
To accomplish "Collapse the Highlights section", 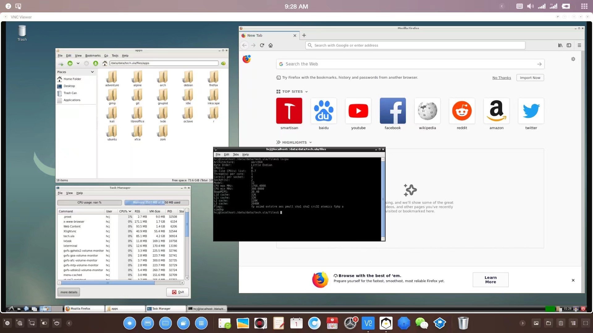I will pyautogui.click(x=310, y=142).
